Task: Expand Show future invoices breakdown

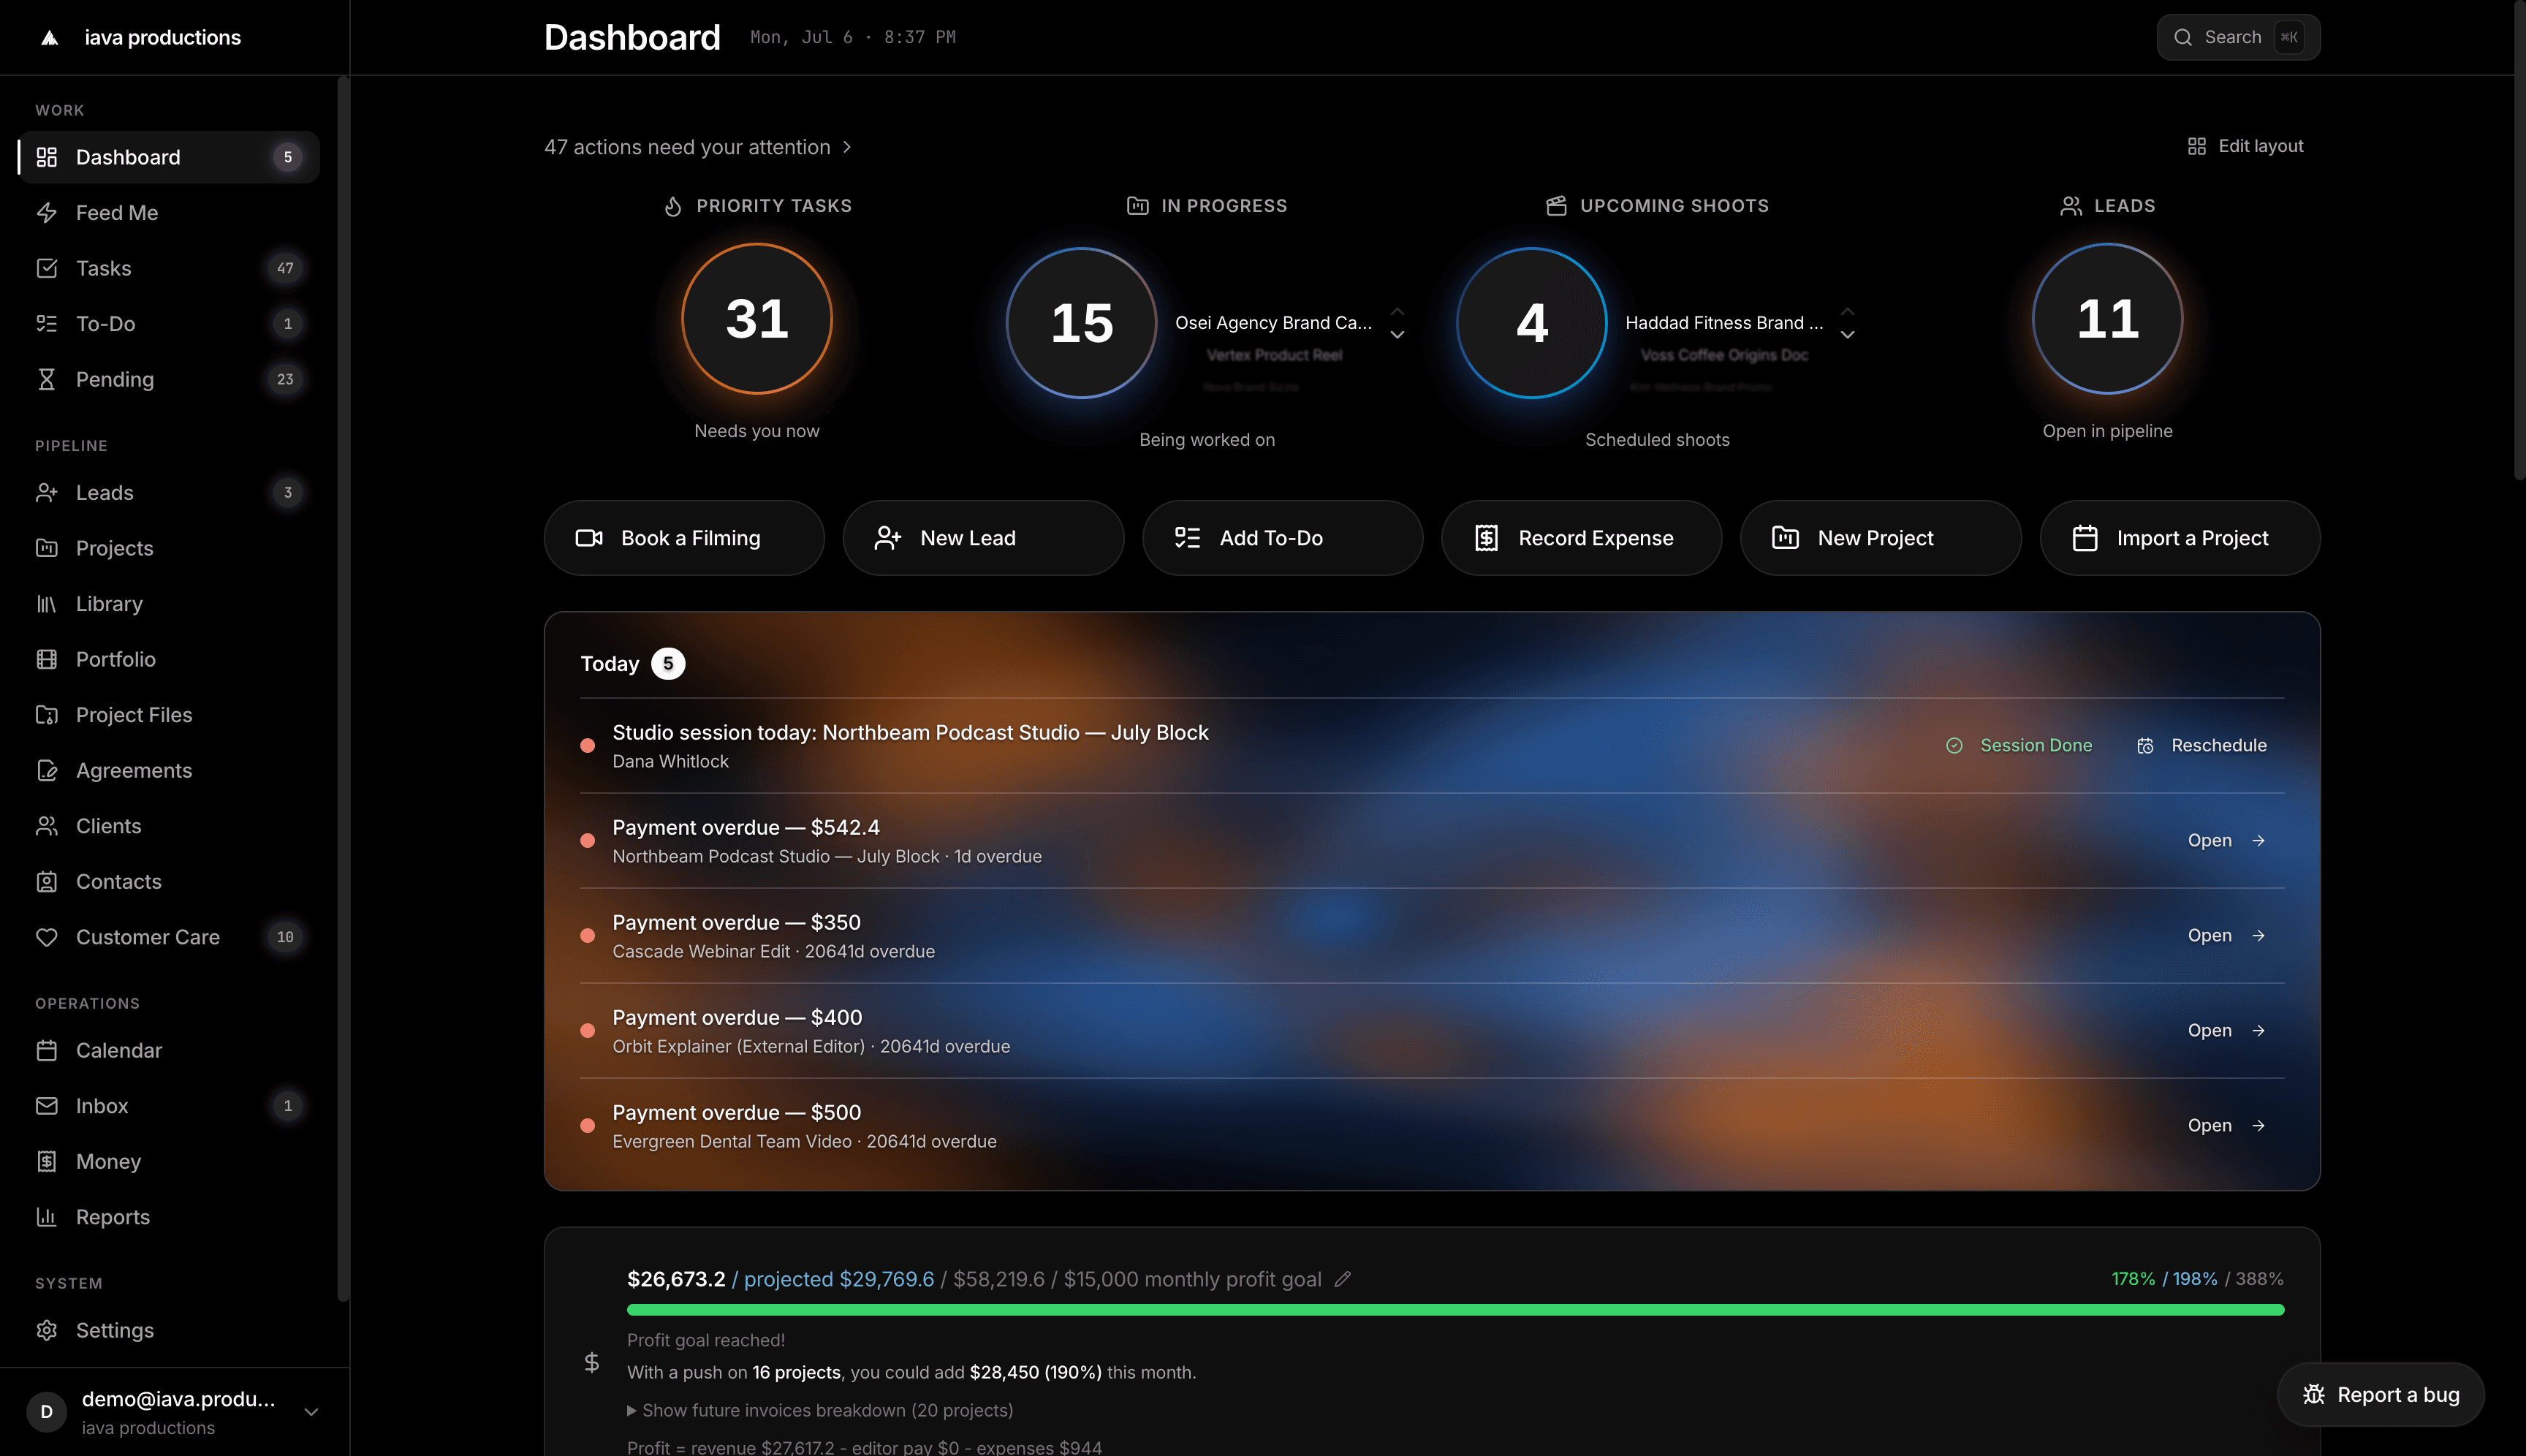Action: pyautogui.click(x=820, y=1410)
